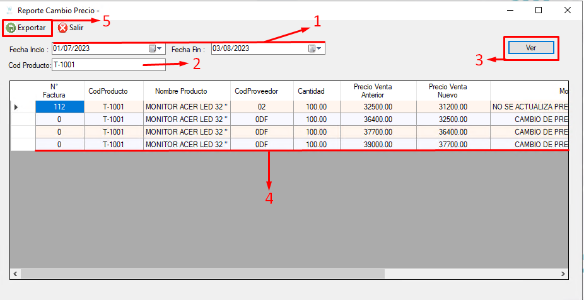Click the Exportar toolbar button

(x=26, y=28)
